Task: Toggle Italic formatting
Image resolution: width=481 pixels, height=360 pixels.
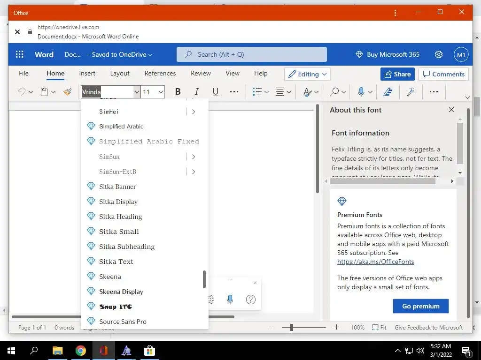Action: pos(197,91)
